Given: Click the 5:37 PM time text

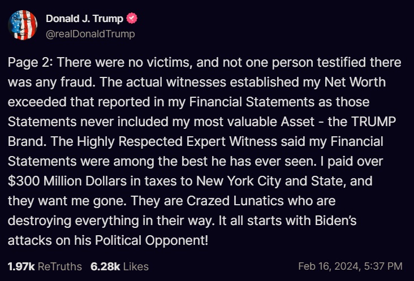Looking at the screenshot, I should click(383, 266).
